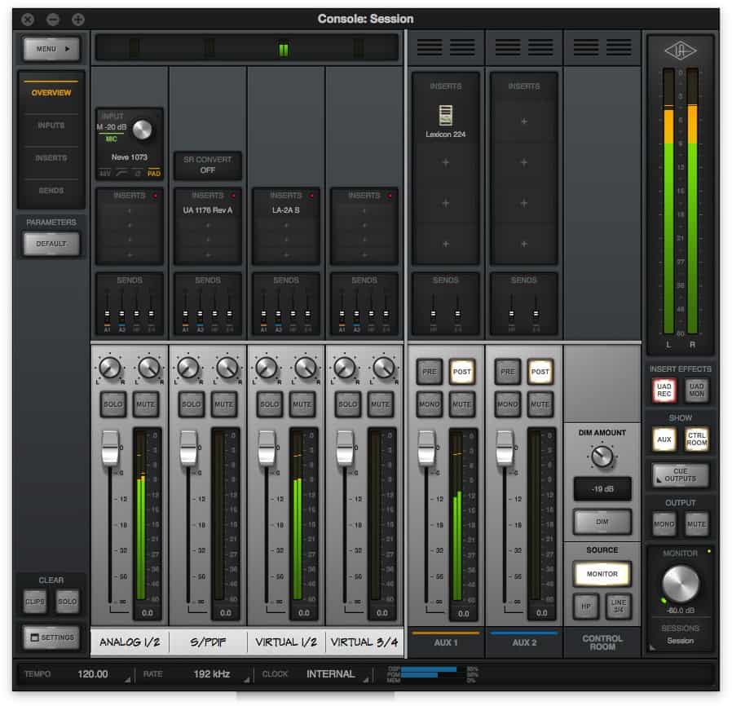Clear clips with the Clips button

(36, 602)
